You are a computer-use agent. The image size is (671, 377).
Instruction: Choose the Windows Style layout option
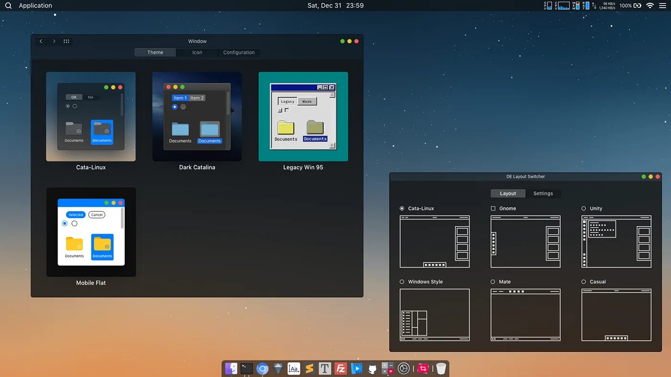[x=402, y=282]
